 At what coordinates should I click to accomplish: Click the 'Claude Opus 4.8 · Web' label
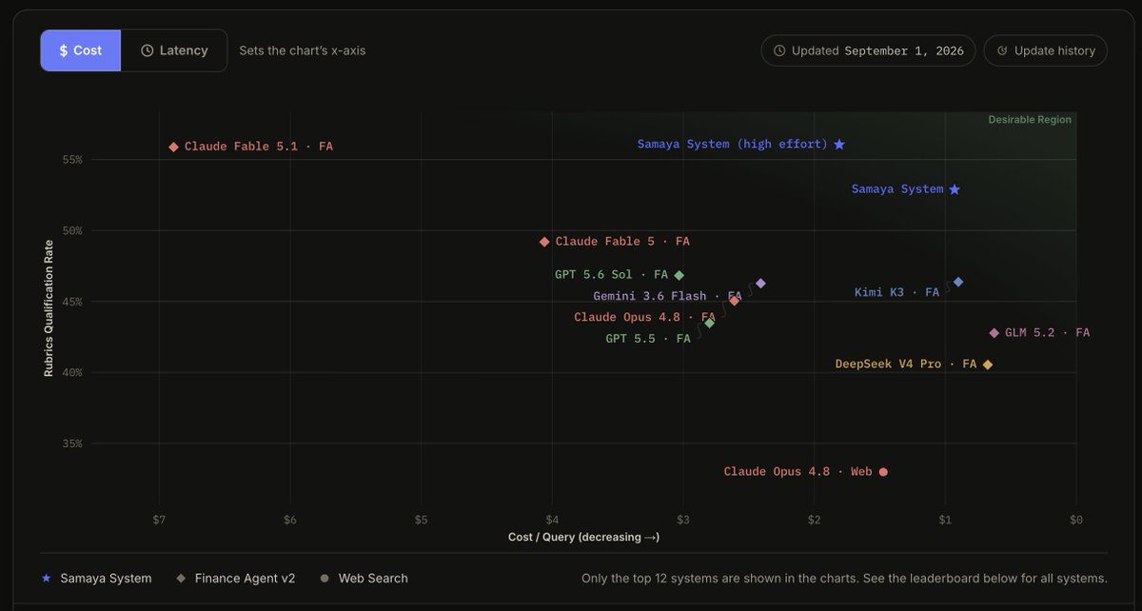pos(797,471)
